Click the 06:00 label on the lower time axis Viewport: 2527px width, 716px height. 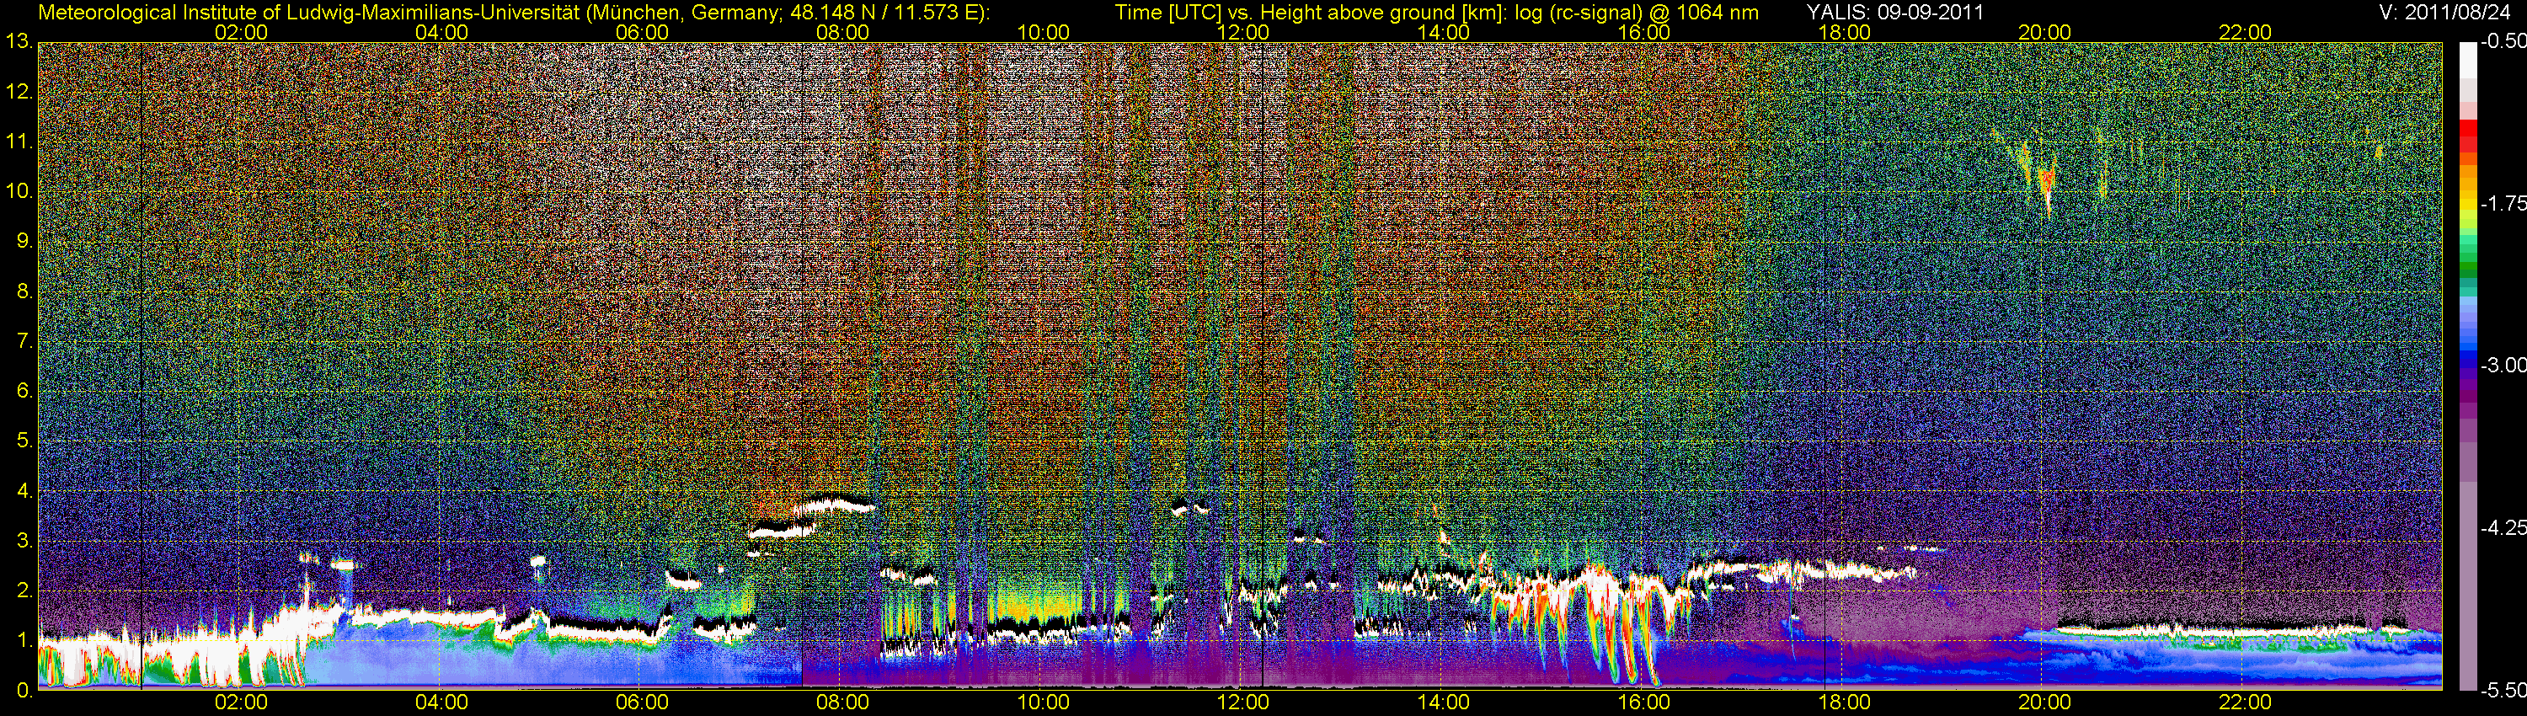643,703
